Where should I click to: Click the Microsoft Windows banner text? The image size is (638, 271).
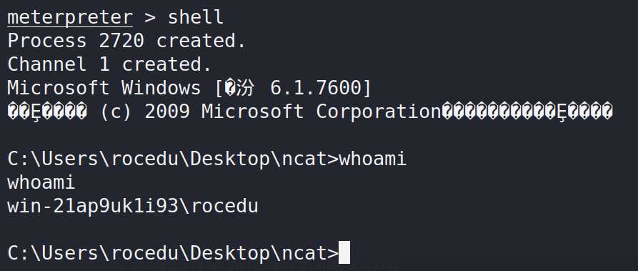click(104, 88)
